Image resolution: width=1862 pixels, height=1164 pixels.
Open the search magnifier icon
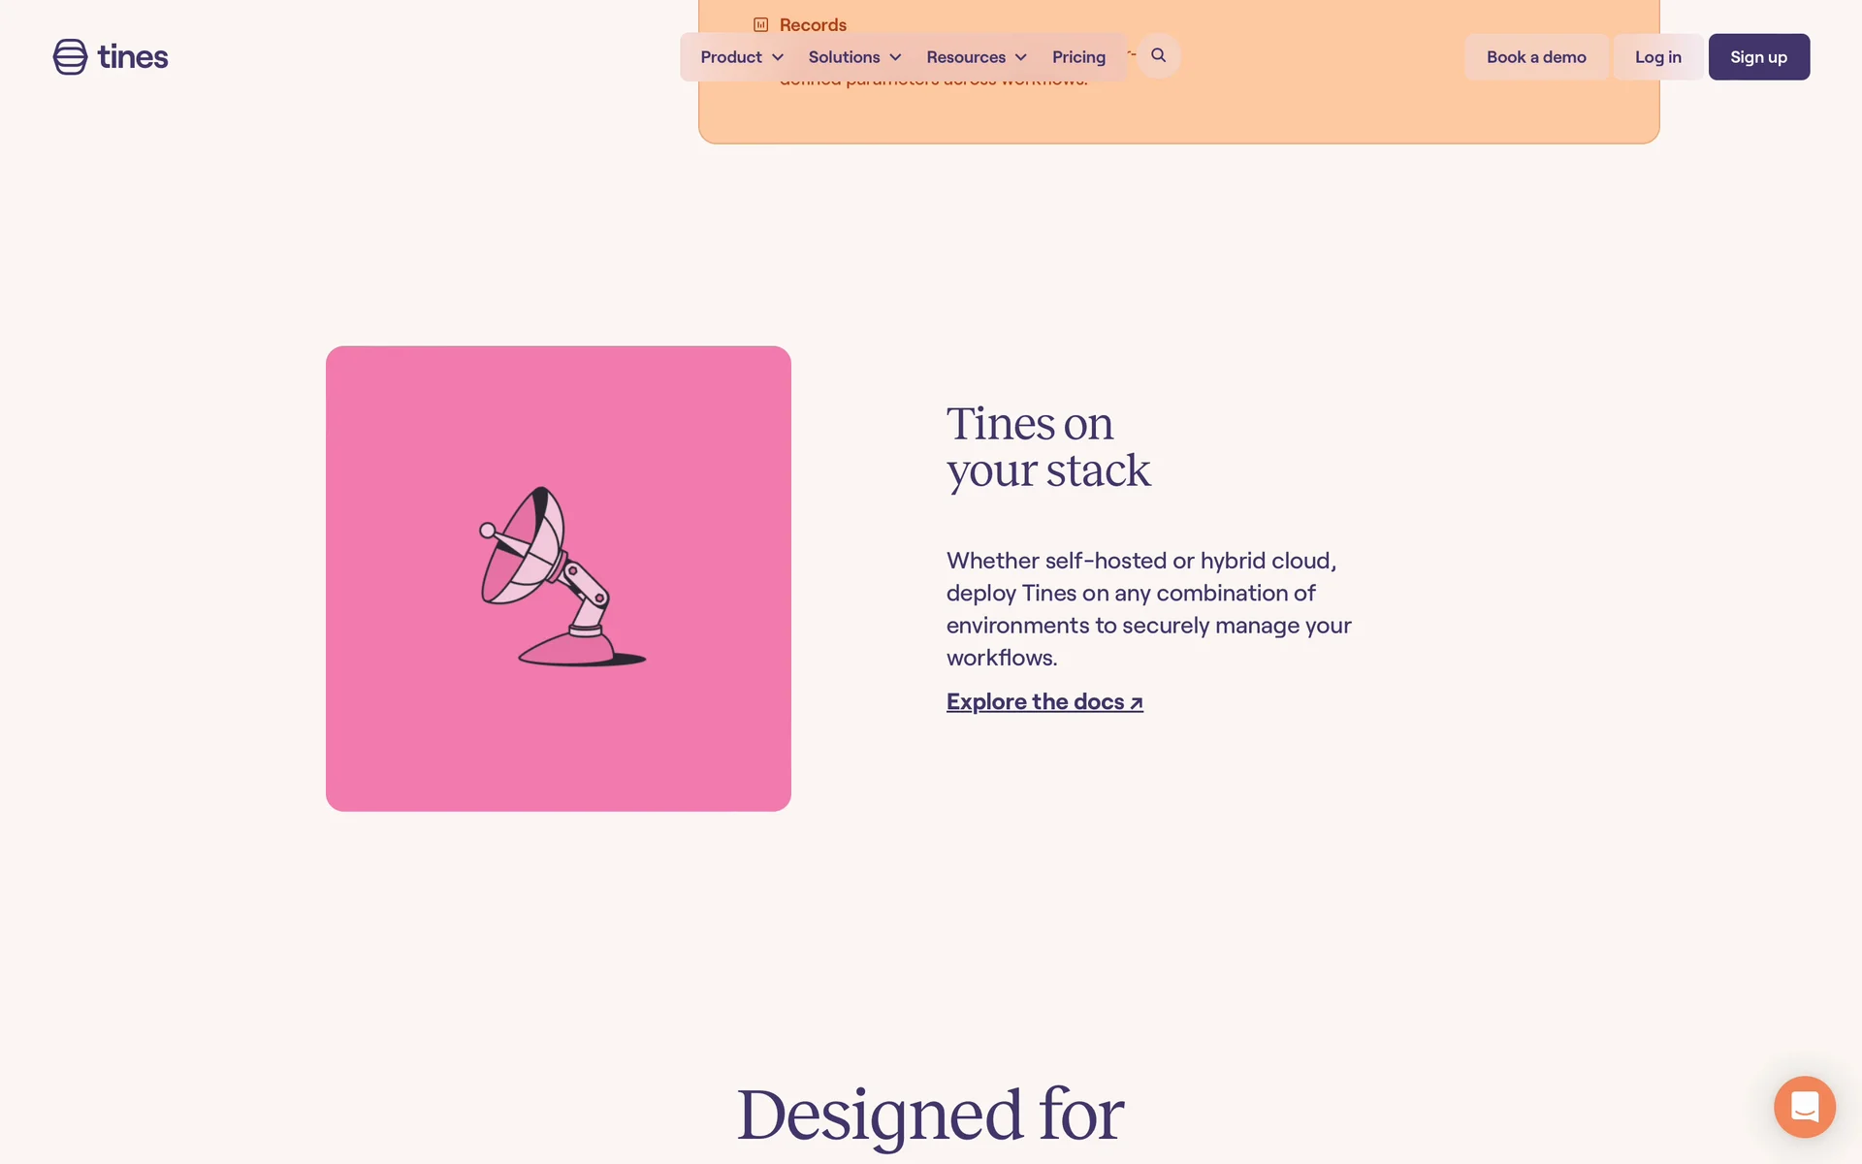[1158, 55]
